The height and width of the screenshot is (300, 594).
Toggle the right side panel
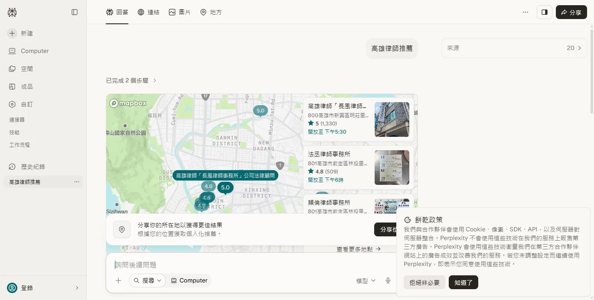[x=545, y=12]
